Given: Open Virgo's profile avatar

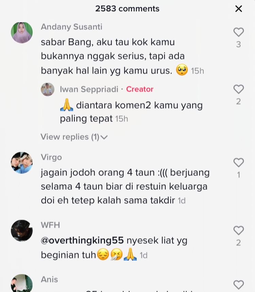Looking at the screenshot, I should 22,163.
